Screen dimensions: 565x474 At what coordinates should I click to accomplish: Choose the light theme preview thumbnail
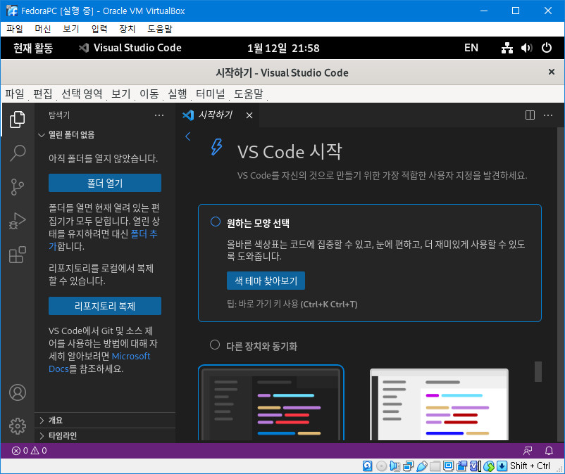click(x=439, y=404)
